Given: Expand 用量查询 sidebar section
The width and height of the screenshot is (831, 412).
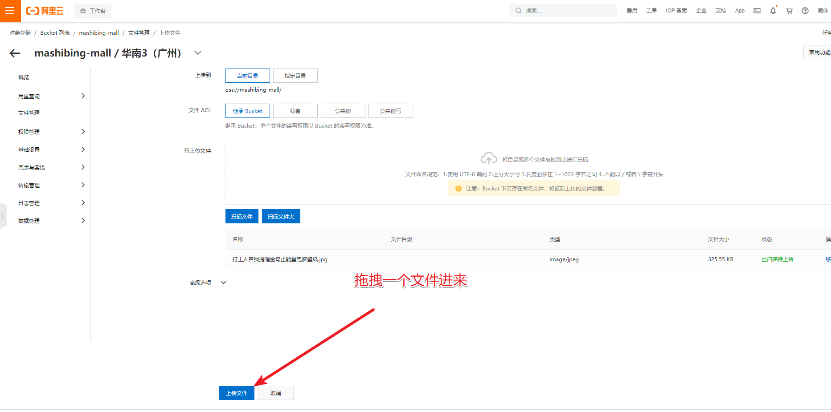Looking at the screenshot, I should pyautogui.click(x=83, y=96).
